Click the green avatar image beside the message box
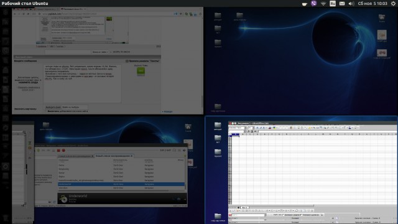 [141, 71]
